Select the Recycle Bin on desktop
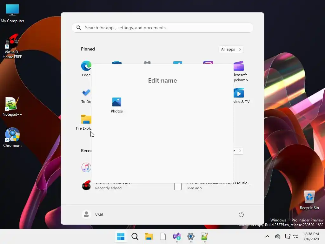This screenshot has height=244, width=325. [309, 200]
